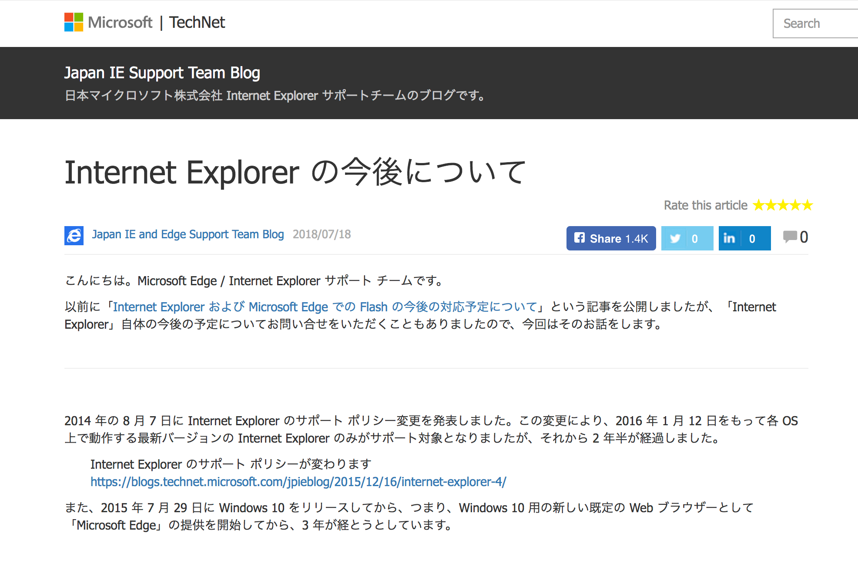The width and height of the screenshot is (858, 567).
Task: Click the Twitter share count 0
Action: 695,239
